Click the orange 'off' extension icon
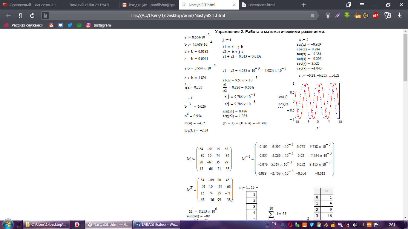 [x=358, y=16]
